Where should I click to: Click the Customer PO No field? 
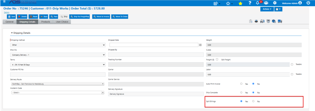(58, 74)
